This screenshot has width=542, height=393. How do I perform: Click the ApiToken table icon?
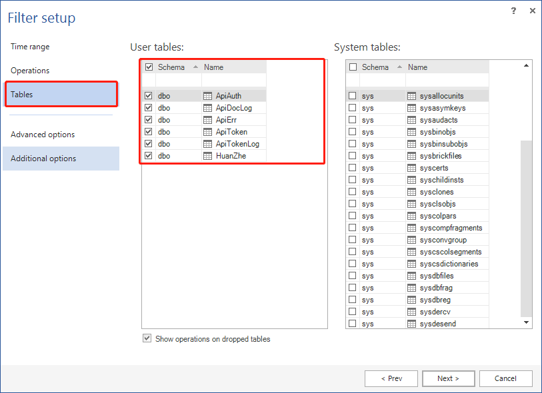coord(207,132)
